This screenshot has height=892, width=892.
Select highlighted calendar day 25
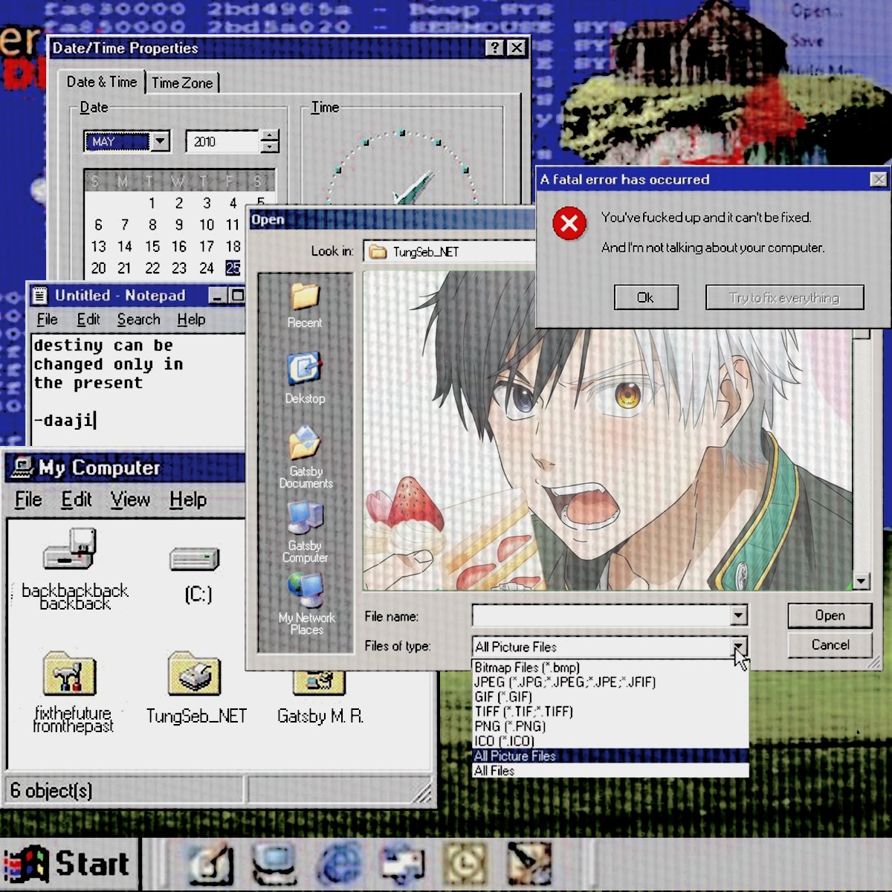point(233,268)
